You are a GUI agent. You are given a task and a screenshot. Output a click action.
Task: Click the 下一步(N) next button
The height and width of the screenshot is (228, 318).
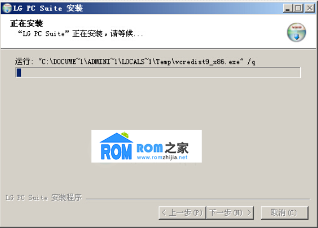pos(230,213)
